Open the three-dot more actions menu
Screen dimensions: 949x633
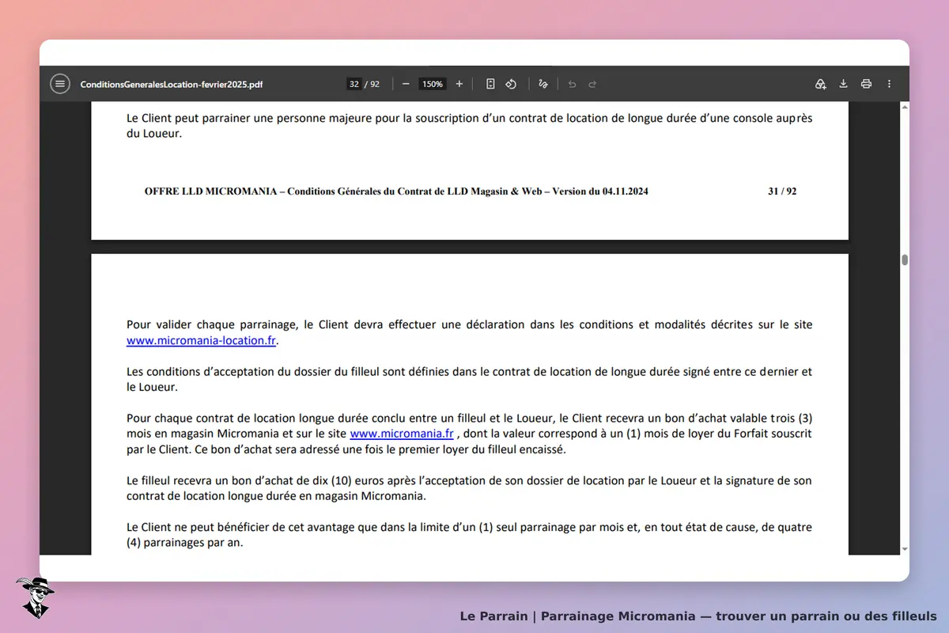click(889, 84)
